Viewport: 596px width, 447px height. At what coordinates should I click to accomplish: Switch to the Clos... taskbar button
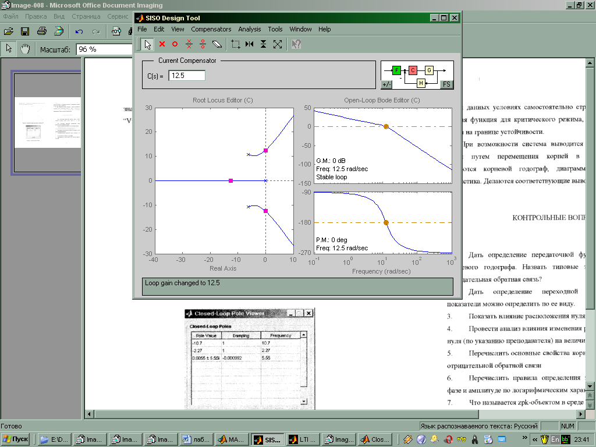374,439
